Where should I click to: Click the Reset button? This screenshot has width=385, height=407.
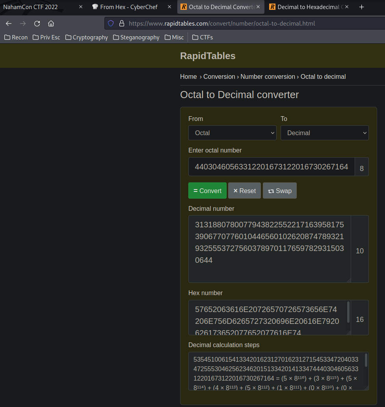point(245,191)
